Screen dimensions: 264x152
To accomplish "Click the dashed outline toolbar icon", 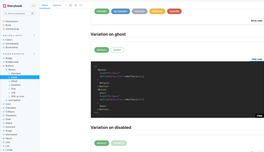I will (x=81, y=5).
